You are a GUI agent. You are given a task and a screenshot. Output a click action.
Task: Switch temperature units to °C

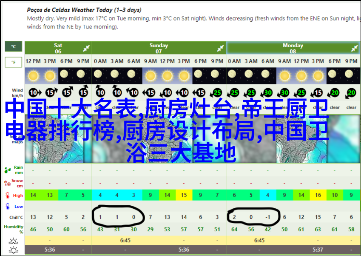tap(13, 46)
